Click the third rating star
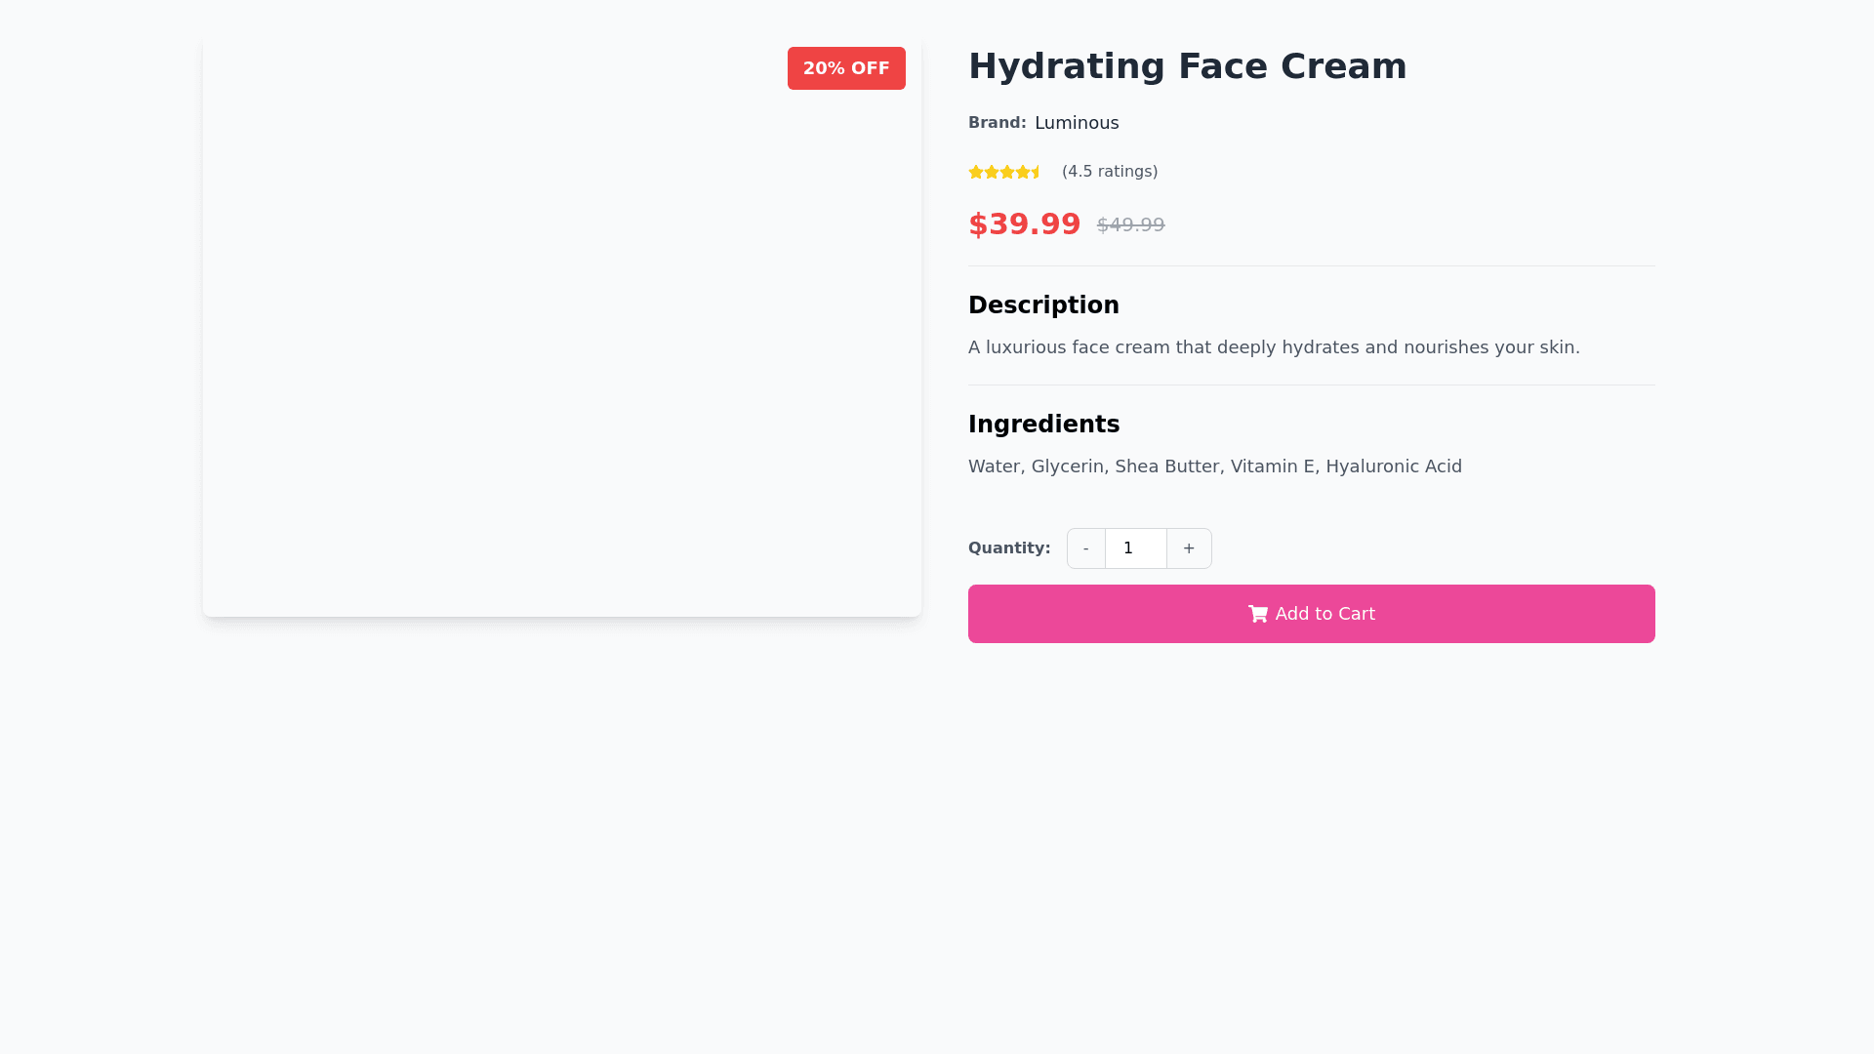This screenshot has width=1874, height=1054. pyautogui.click(x=1007, y=172)
